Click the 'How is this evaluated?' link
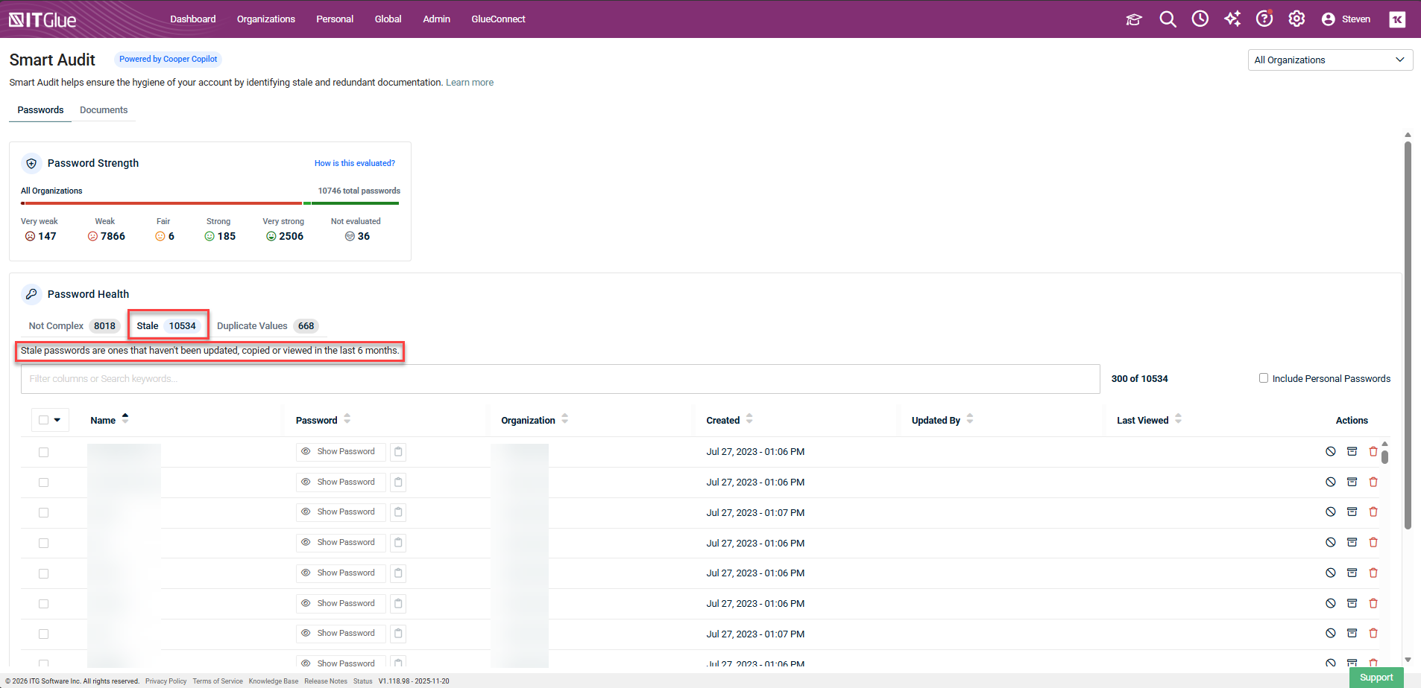1421x688 pixels. click(x=354, y=163)
